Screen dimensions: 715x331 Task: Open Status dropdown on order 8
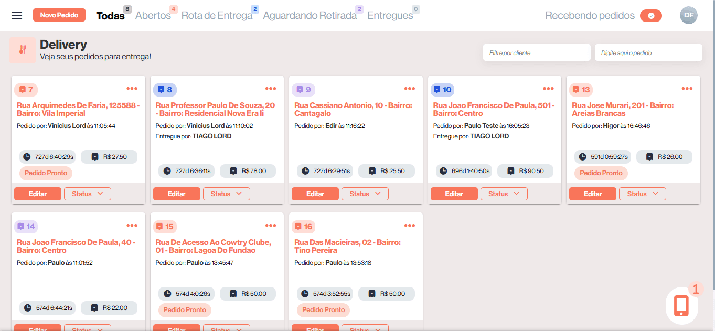pyautogui.click(x=227, y=194)
